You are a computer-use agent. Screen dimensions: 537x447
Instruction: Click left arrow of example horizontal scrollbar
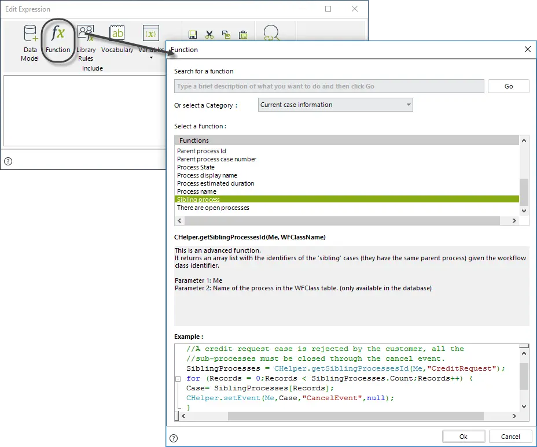click(x=183, y=416)
